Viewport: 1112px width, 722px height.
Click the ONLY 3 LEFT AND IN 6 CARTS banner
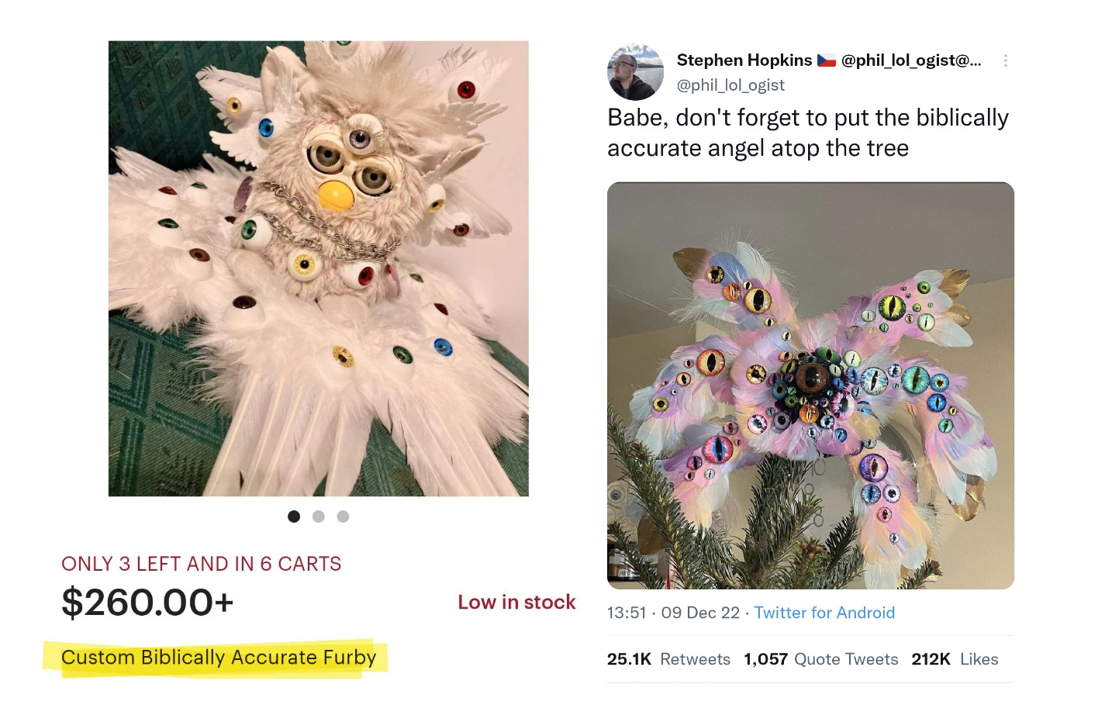(202, 564)
